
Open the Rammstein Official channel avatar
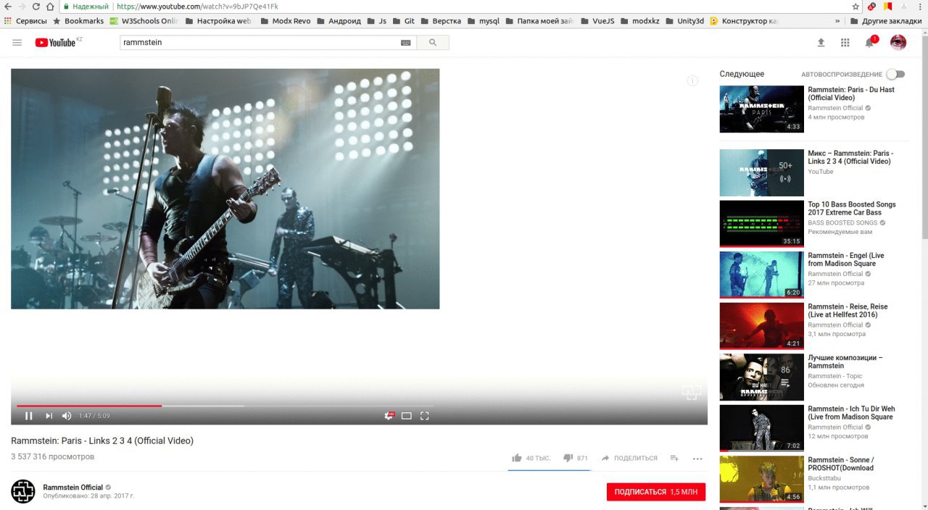[23, 491]
